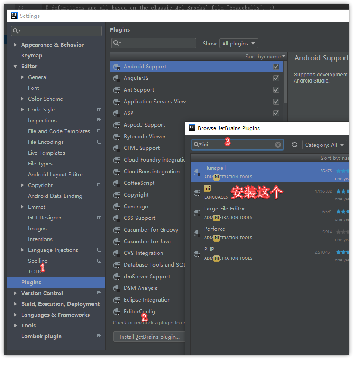Toggle the Ant Support plugin checkbox
Screen dimensions: 353x372
coord(276,90)
